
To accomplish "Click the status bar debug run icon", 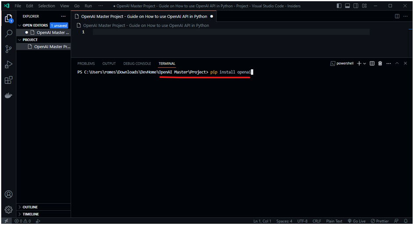I will coord(38,221).
